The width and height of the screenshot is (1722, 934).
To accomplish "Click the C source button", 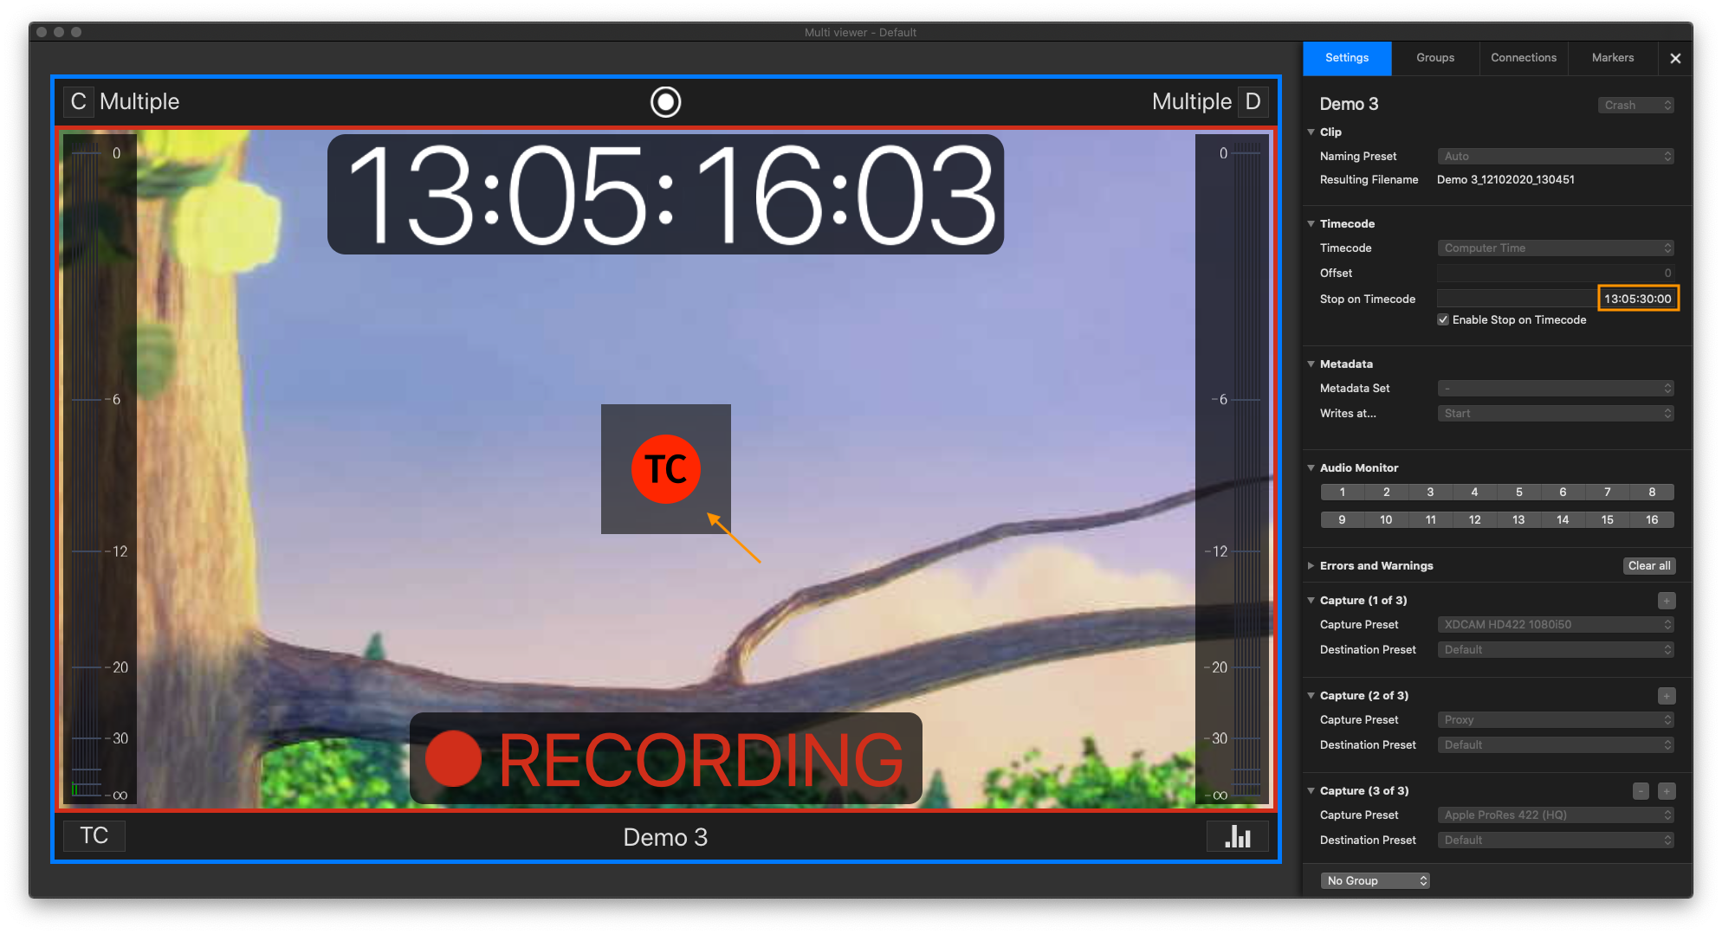I will tap(78, 102).
